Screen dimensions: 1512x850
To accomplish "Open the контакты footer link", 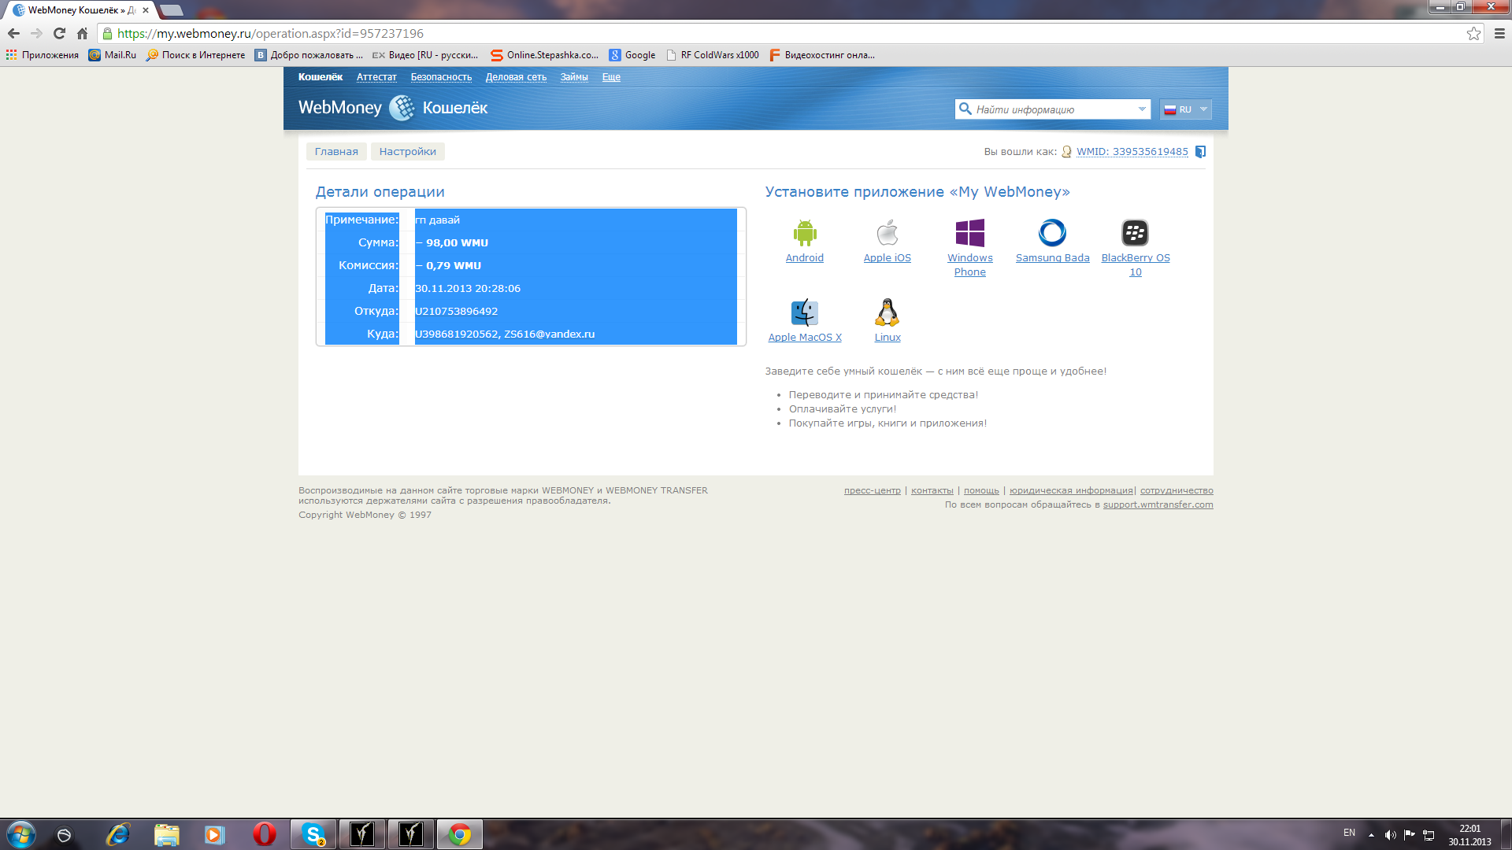I will (x=932, y=491).
